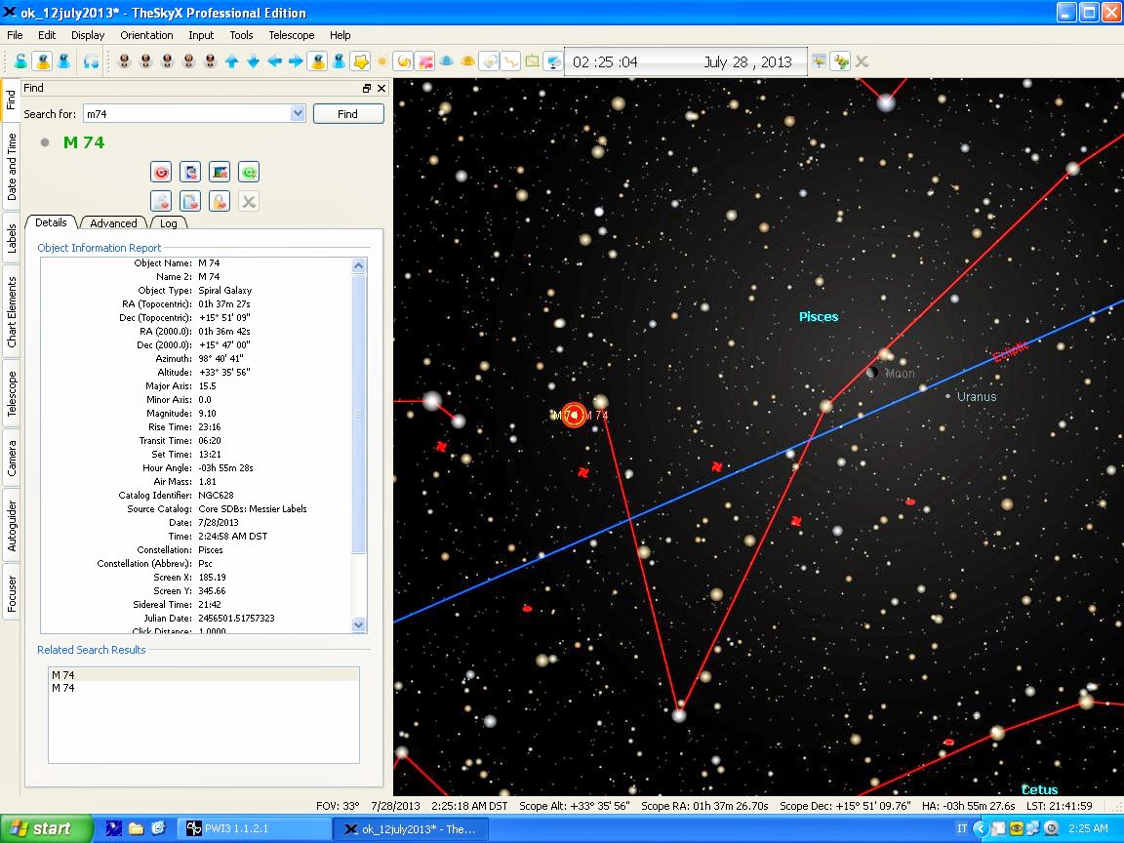Image resolution: width=1124 pixels, height=843 pixels.
Task: Open the Search for dropdown arrow
Action: [299, 114]
